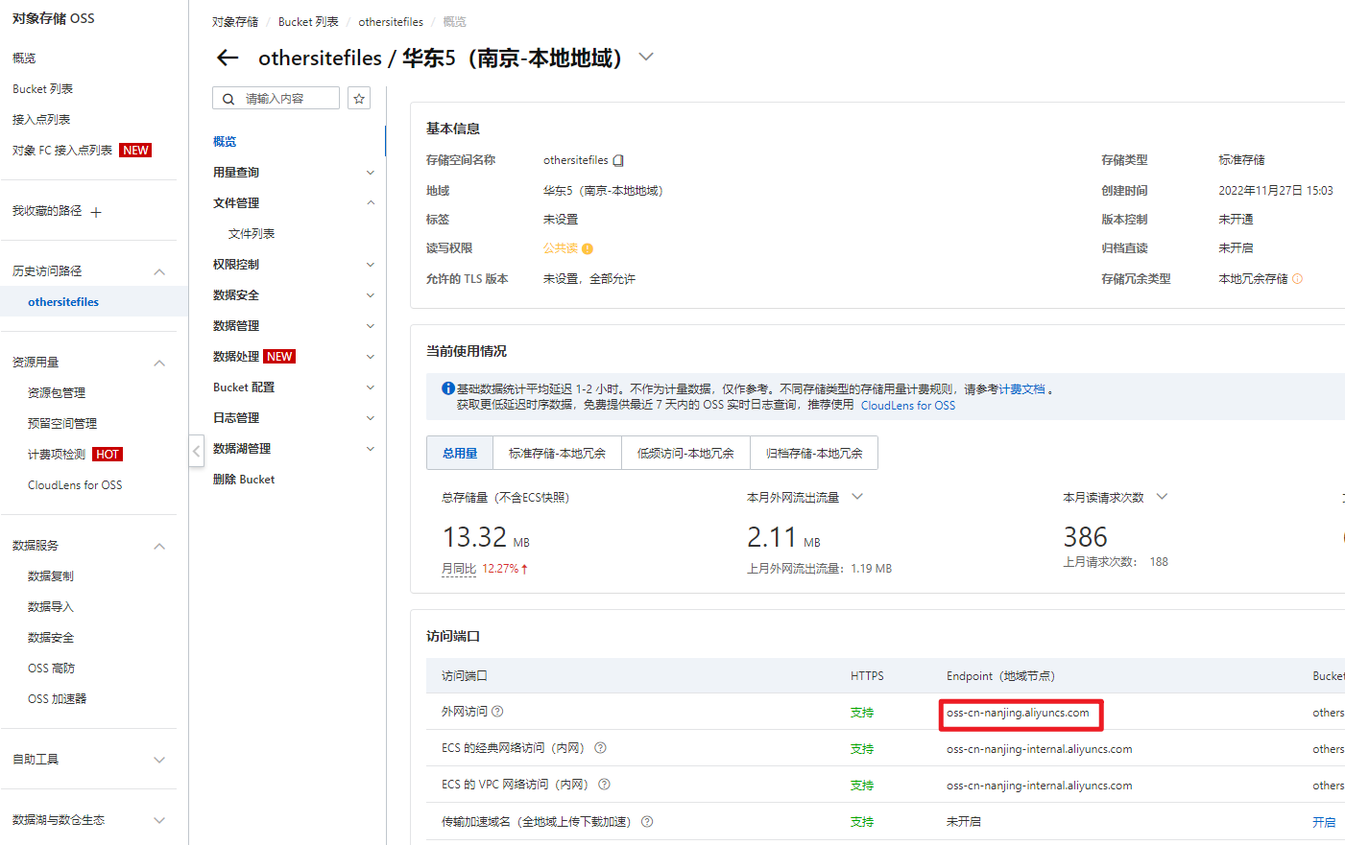1345x845 pixels.
Task: Switch to 归档存储-本地冗余 tab
Action: tap(814, 453)
